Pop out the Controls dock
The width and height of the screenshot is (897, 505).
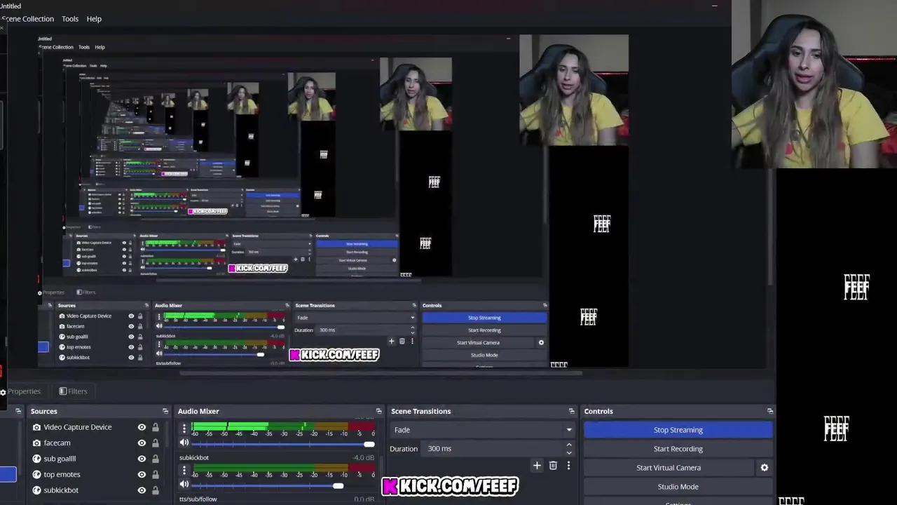(769, 411)
